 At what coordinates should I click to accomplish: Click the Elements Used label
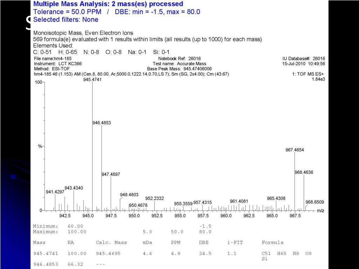53,46
